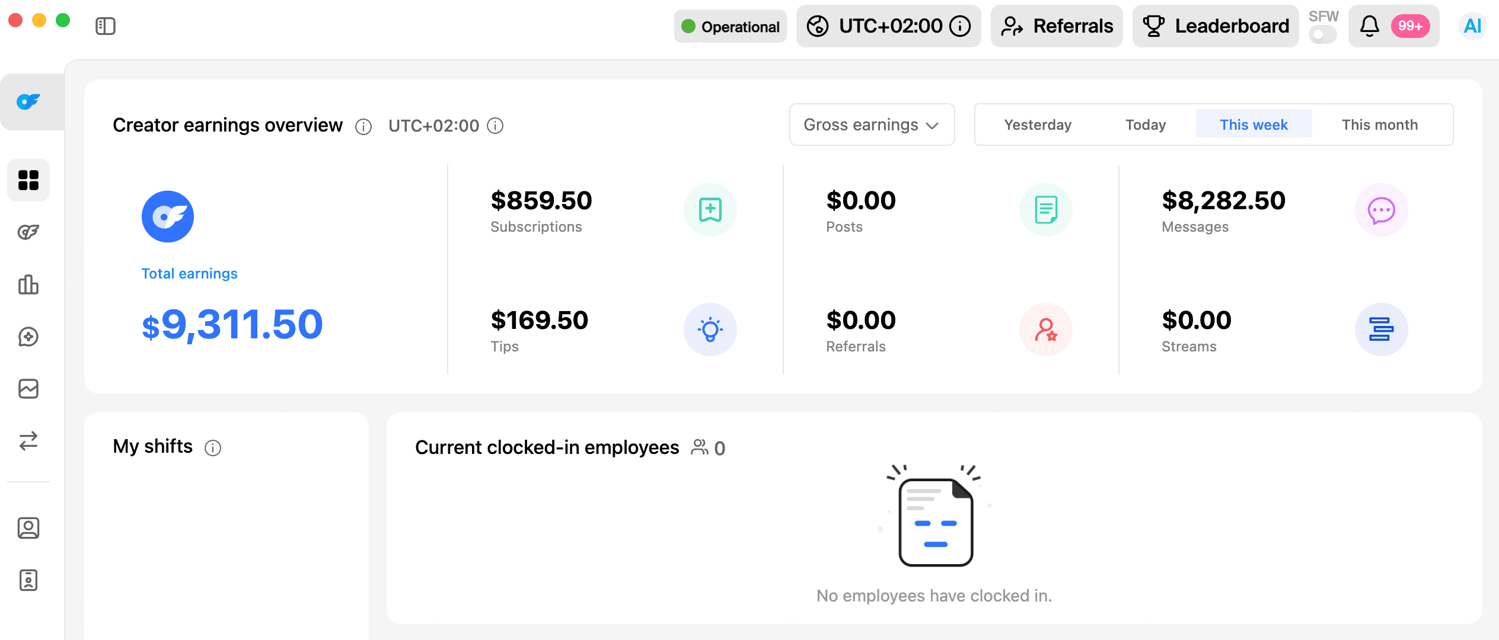Open the AI profile avatar menu
The width and height of the screenshot is (1499, 640).
(1472, 26)
